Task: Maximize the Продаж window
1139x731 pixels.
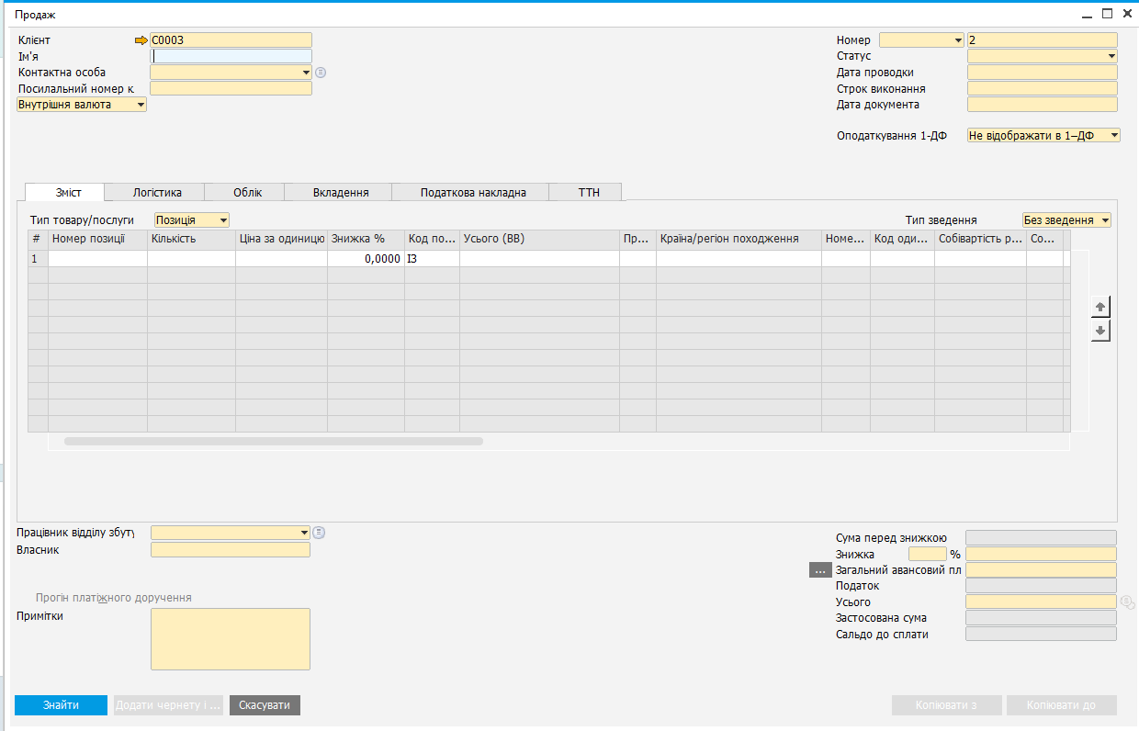Action: click(1107, 14)
